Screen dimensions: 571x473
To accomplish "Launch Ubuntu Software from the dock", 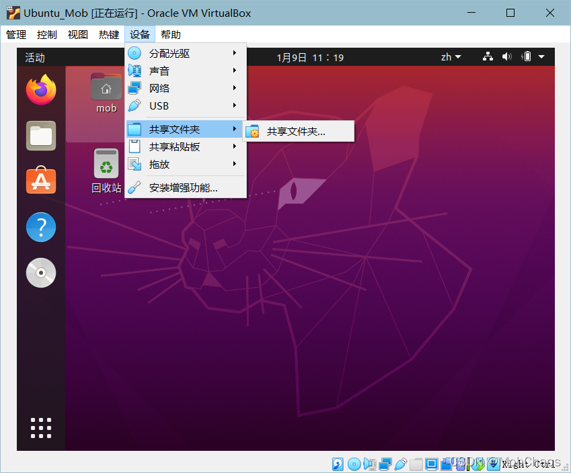I will point(41,181).
